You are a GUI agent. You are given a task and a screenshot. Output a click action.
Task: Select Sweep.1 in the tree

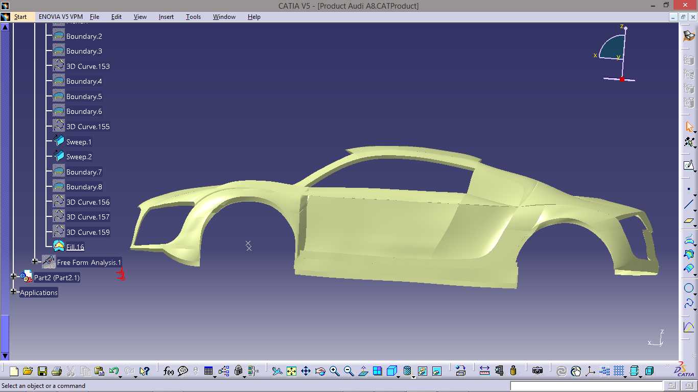[x=79, y=142]
